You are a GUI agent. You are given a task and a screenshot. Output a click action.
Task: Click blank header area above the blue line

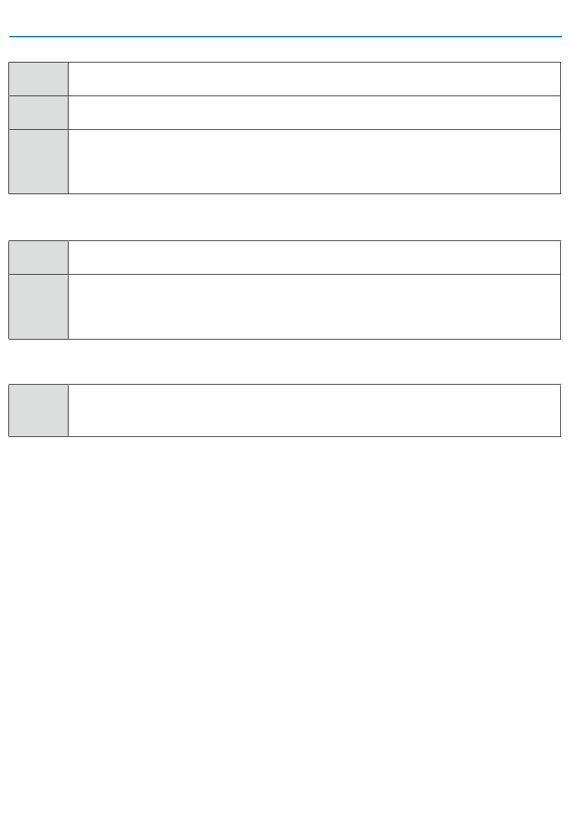(285, 18)
